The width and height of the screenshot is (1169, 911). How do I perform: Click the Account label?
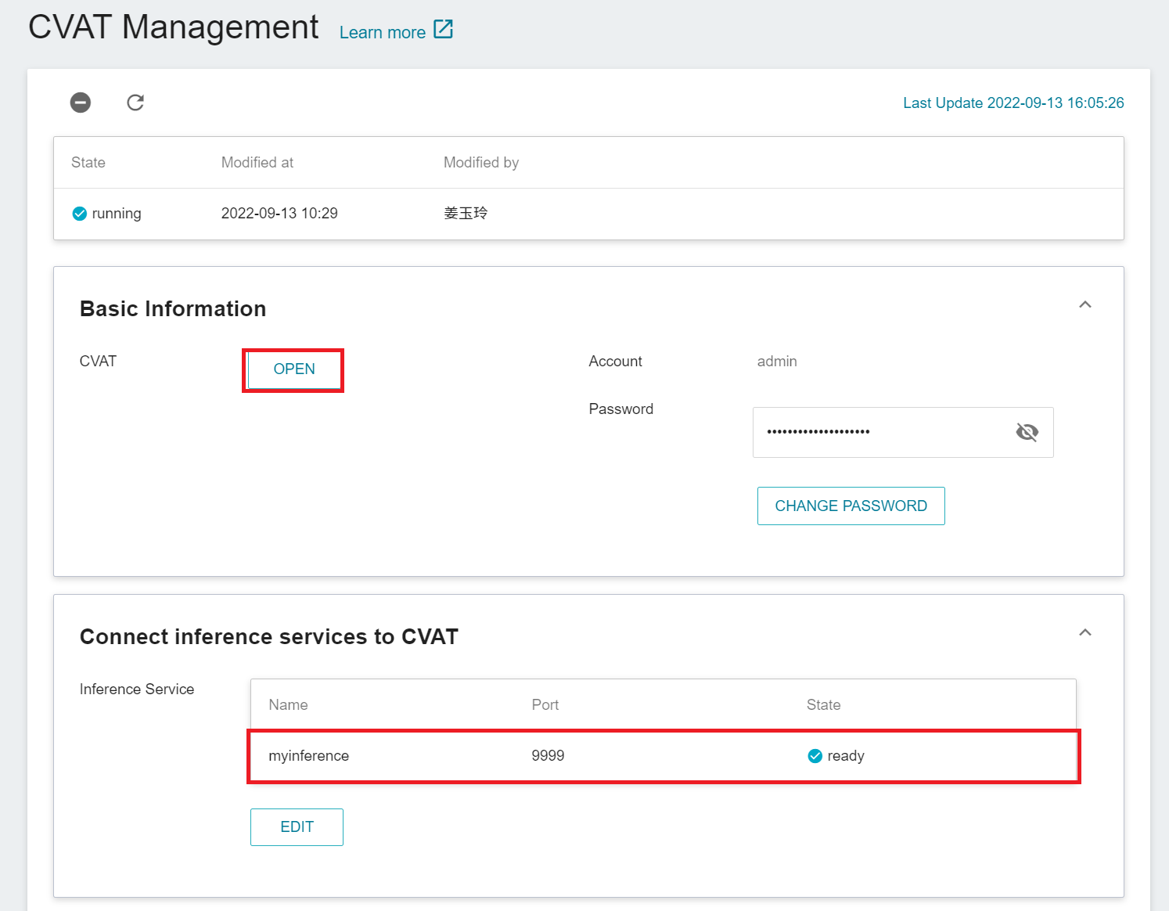(615, 362)
